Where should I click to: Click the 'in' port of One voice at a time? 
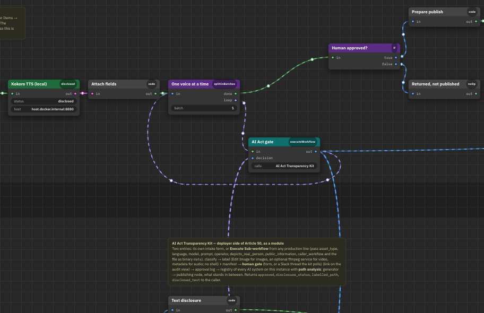coord(172,93)
